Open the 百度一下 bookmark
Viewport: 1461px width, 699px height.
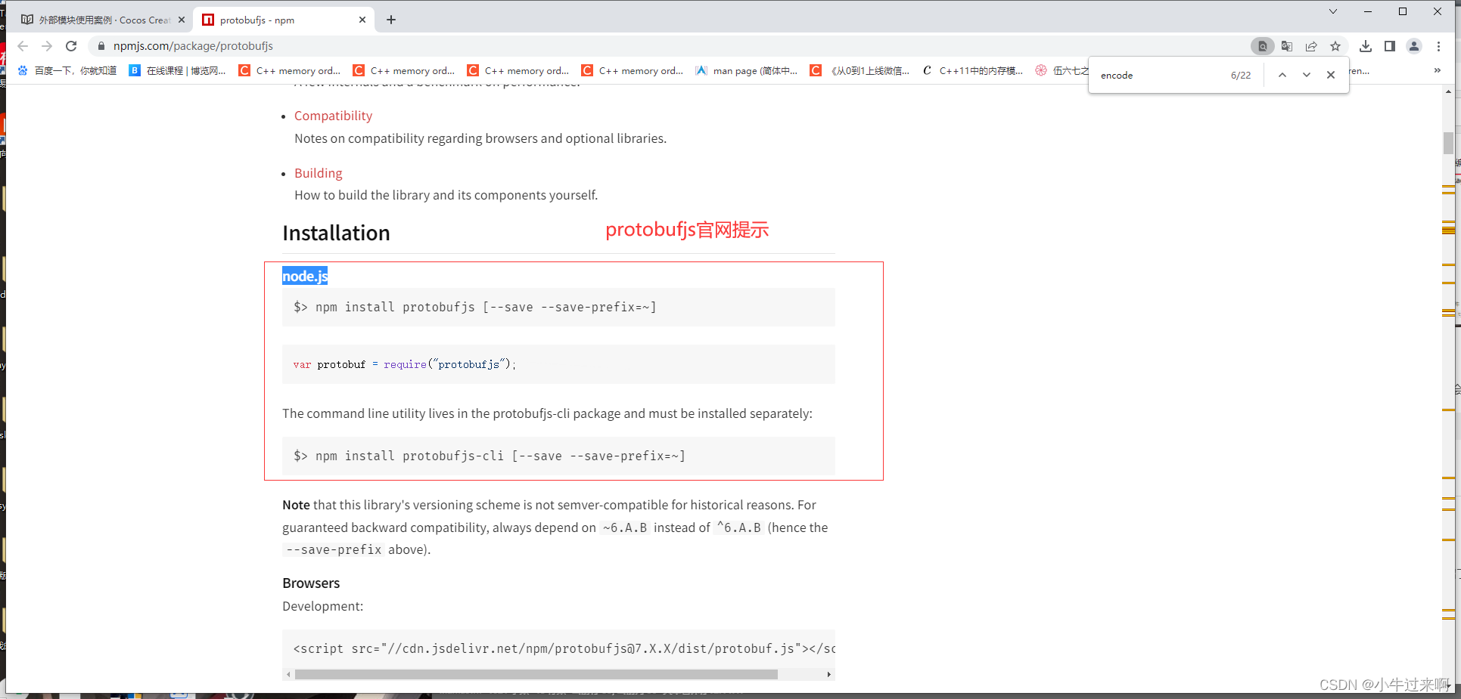[67, 70]
